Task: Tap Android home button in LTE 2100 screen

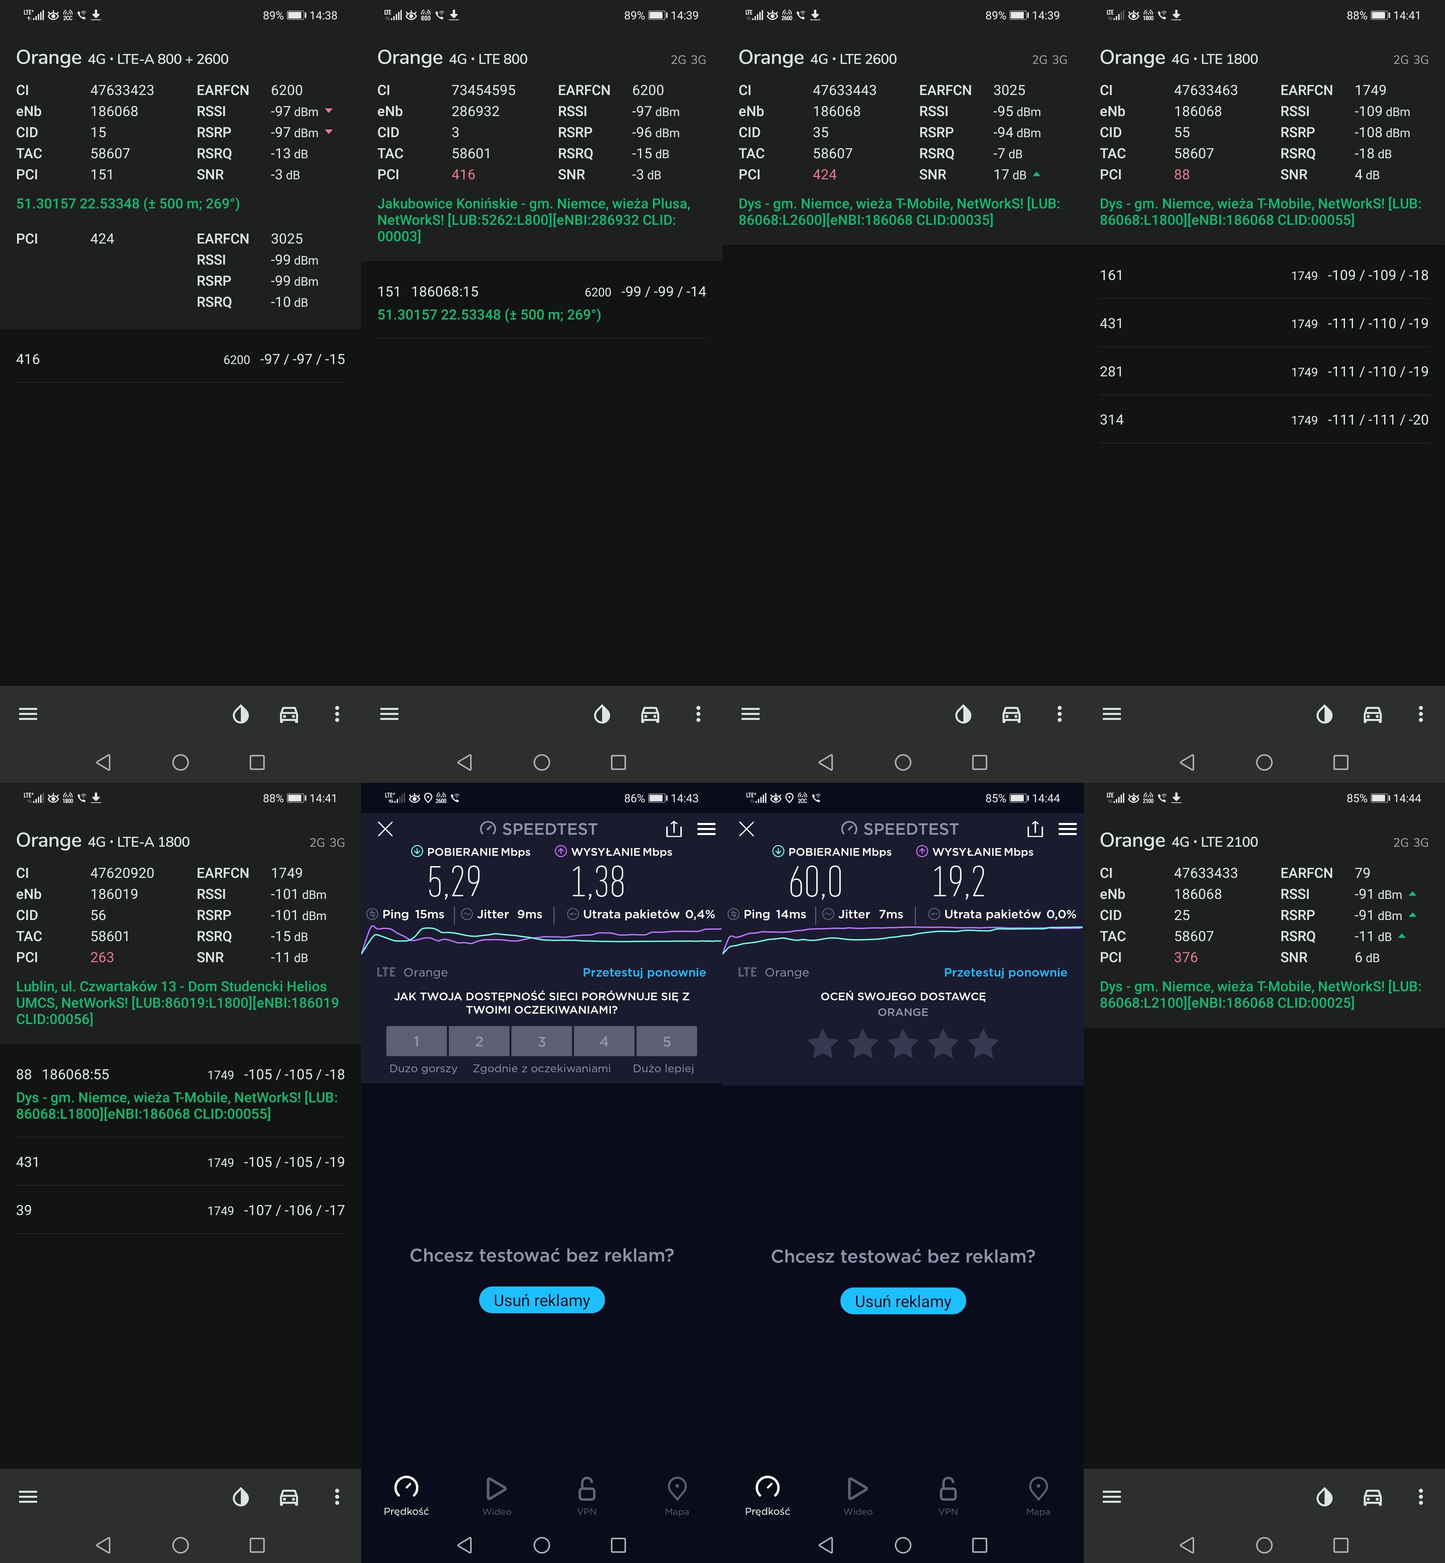Action: (x=1264, y=1544)
